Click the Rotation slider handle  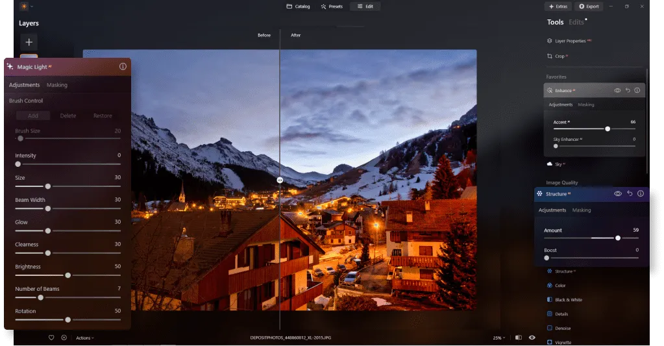[68, 320]
